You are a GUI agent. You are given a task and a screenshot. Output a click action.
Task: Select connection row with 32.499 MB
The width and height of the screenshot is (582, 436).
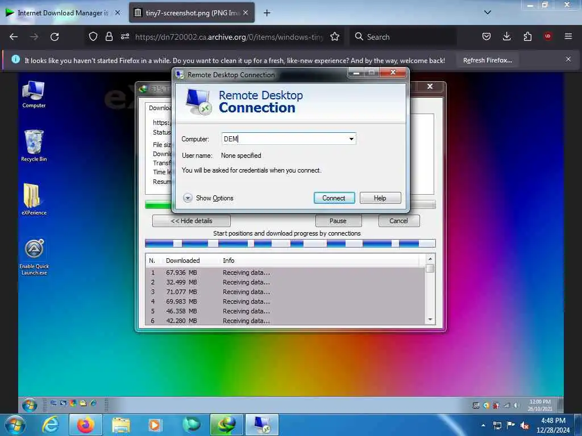click(x=285, y=282)
